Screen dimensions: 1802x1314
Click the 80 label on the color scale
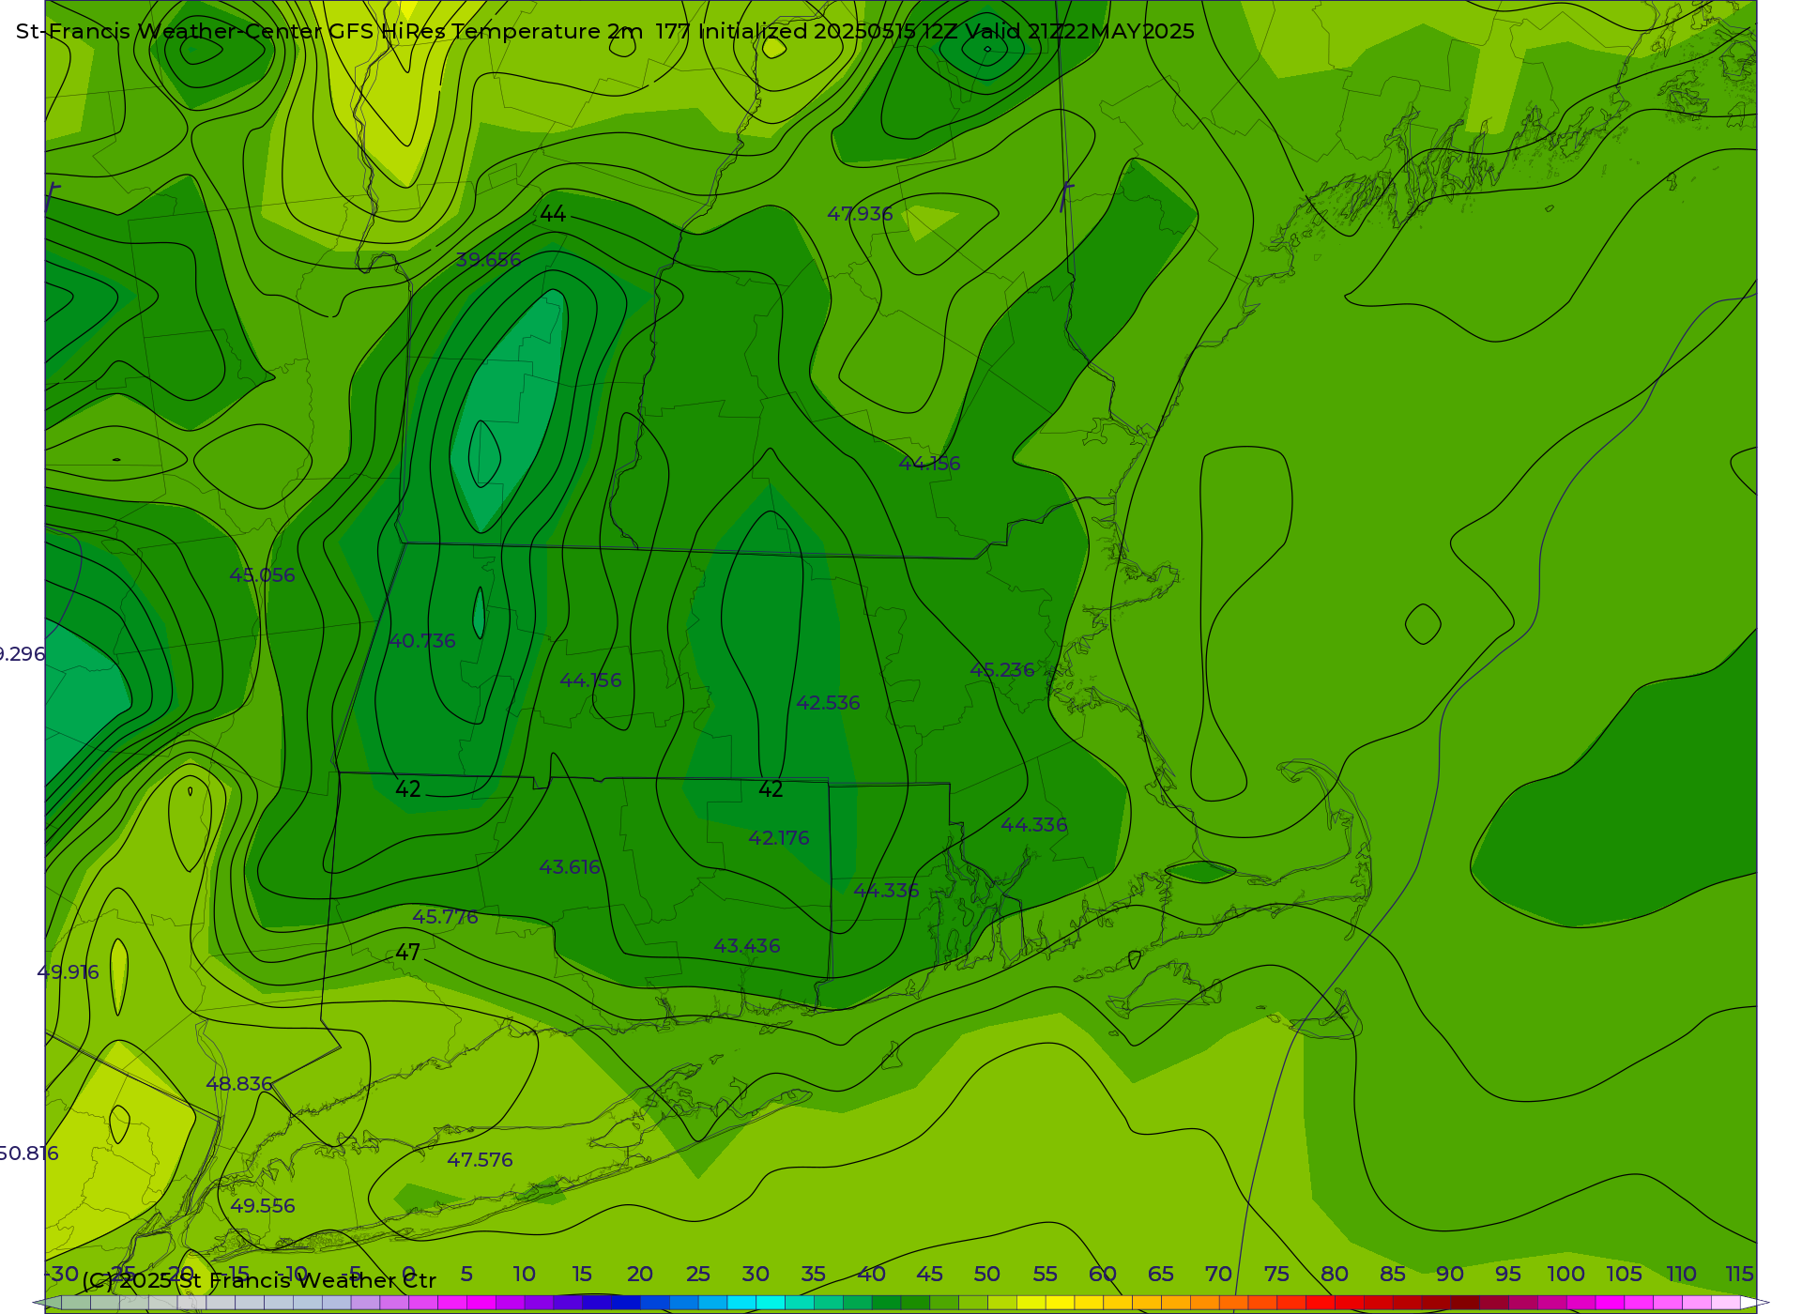1335,1274
